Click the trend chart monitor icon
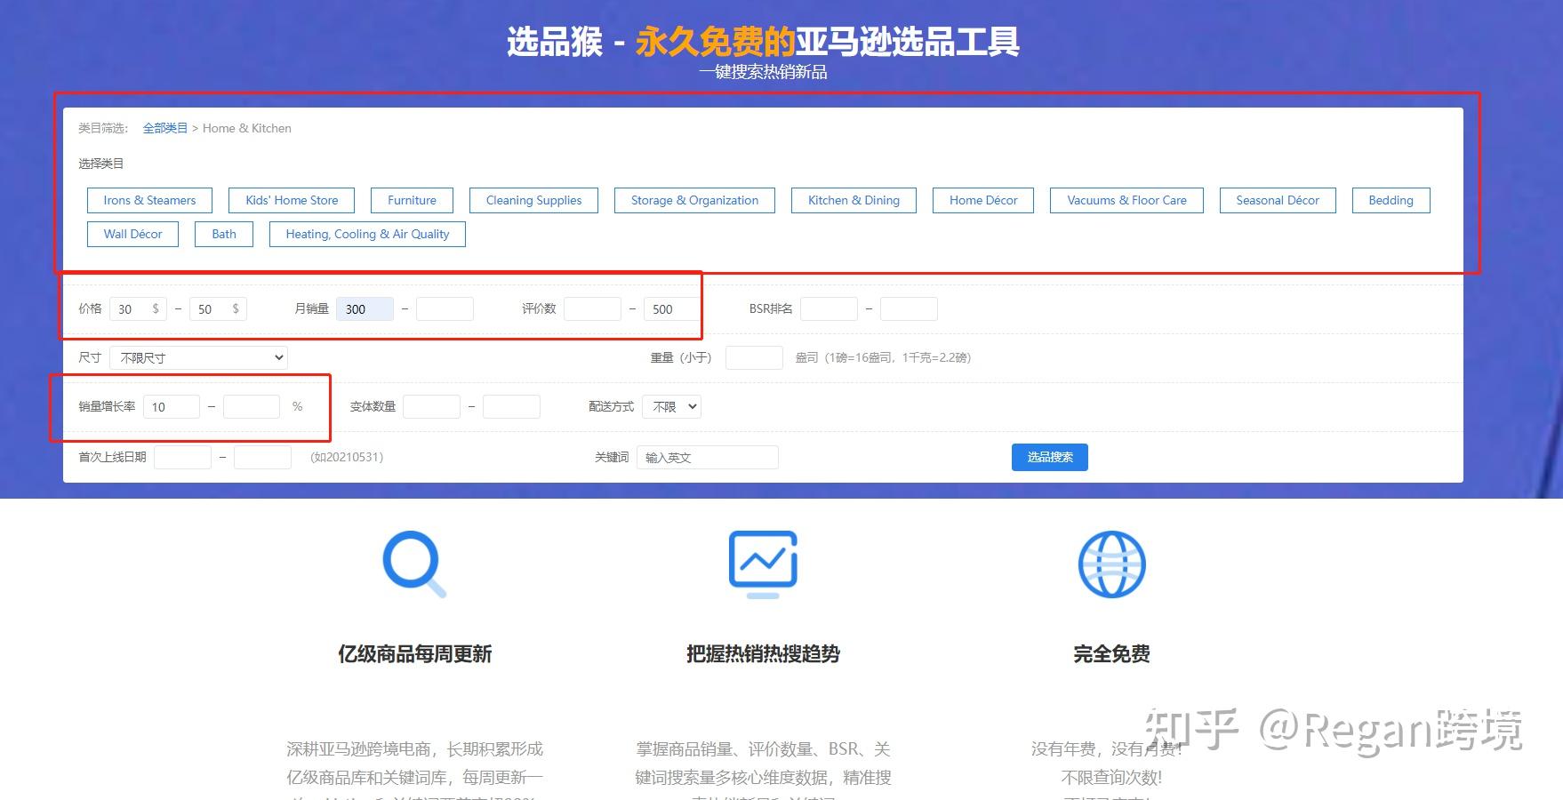 (x=763, y=564)
